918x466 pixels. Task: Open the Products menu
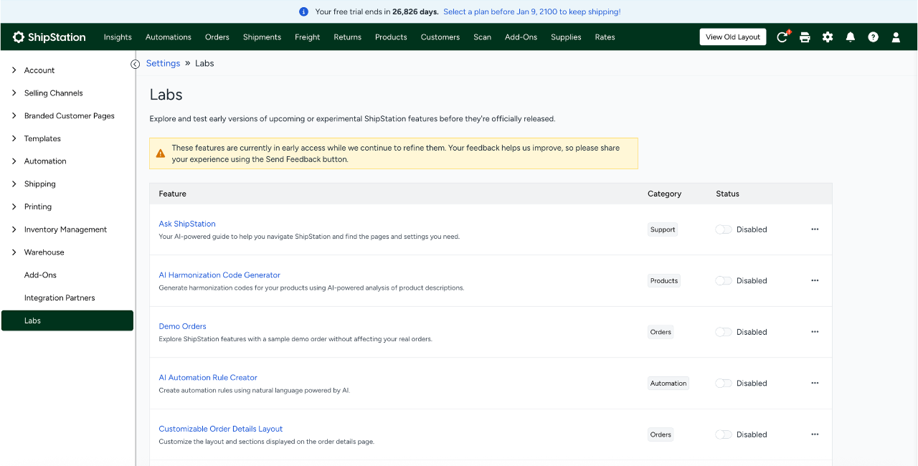point(391,37)
